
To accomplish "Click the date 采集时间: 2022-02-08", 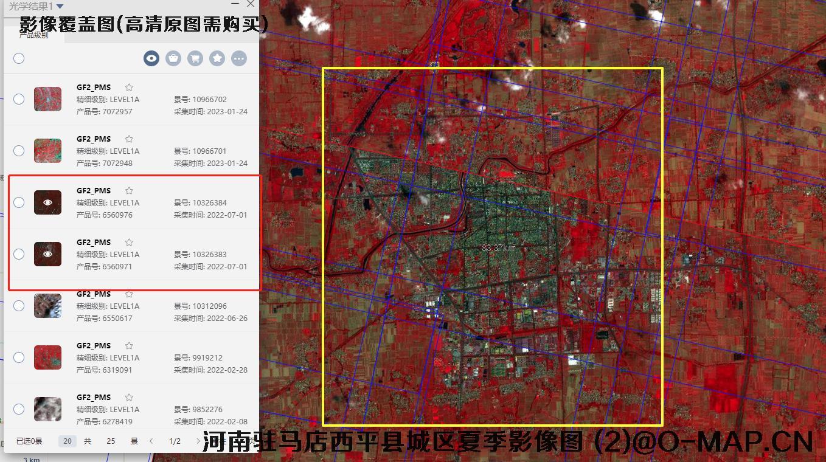I will pos(210,422).
